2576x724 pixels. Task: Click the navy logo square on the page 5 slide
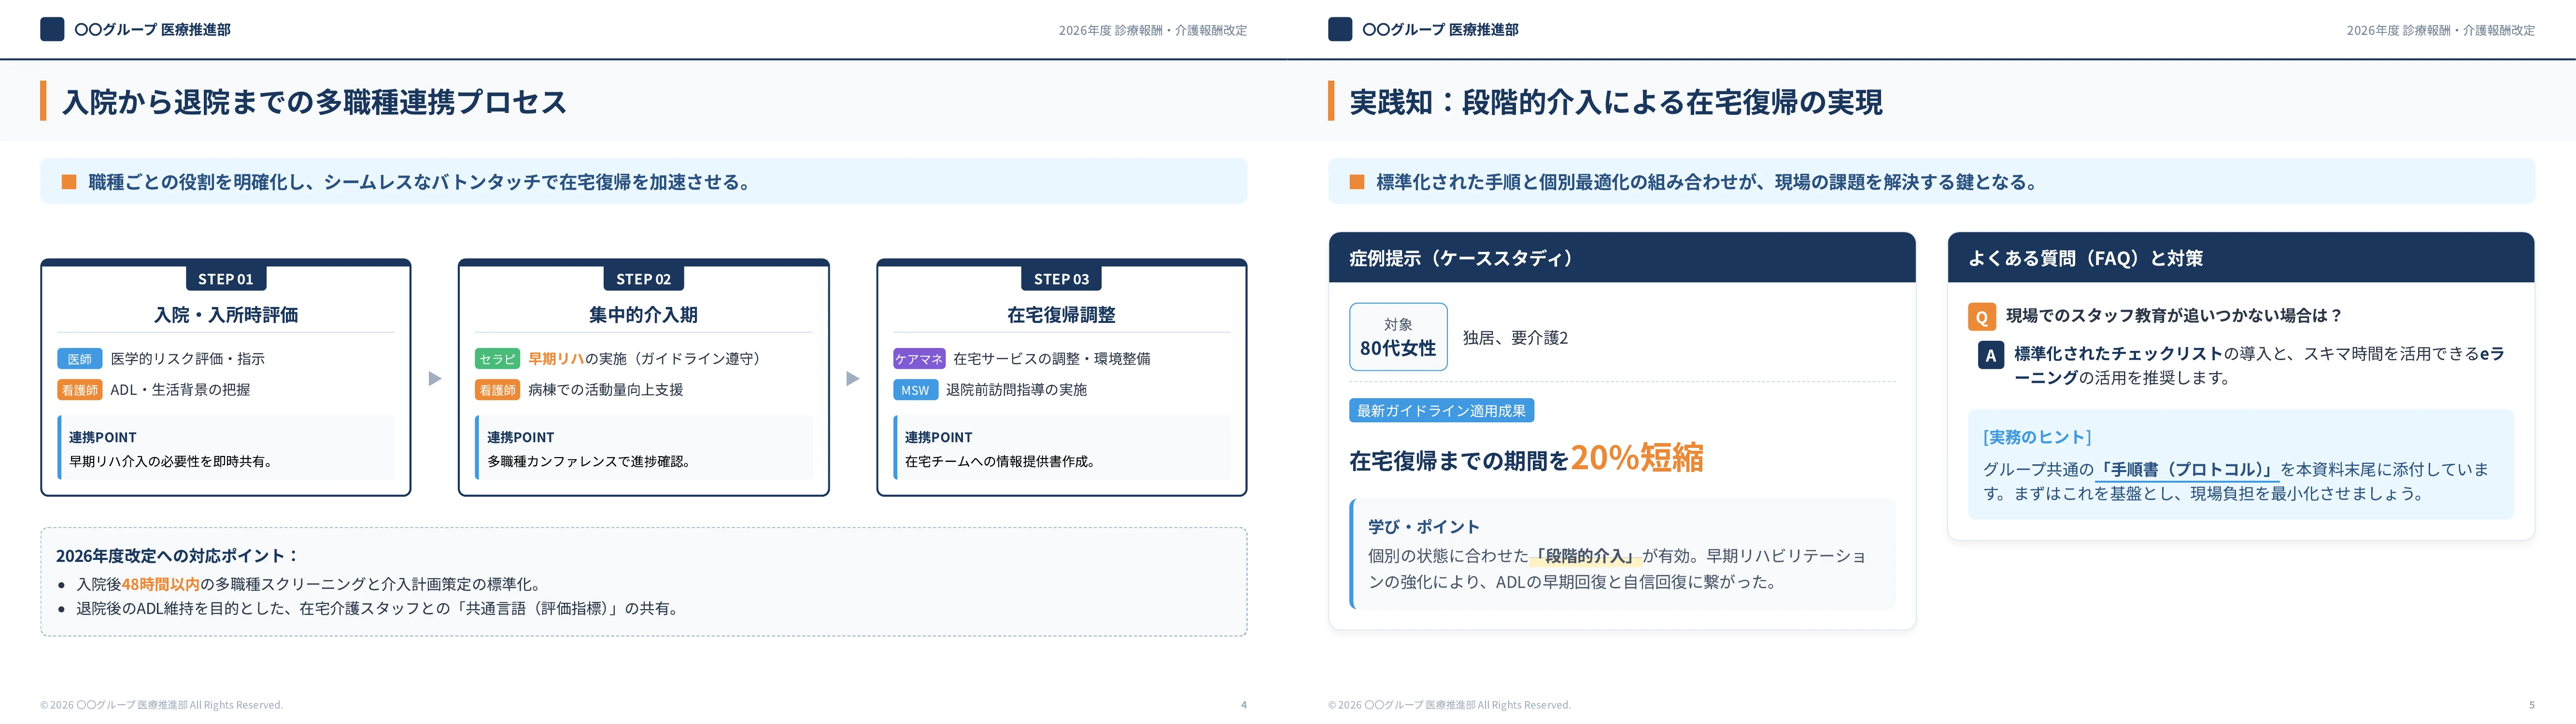coord(1340,29)
